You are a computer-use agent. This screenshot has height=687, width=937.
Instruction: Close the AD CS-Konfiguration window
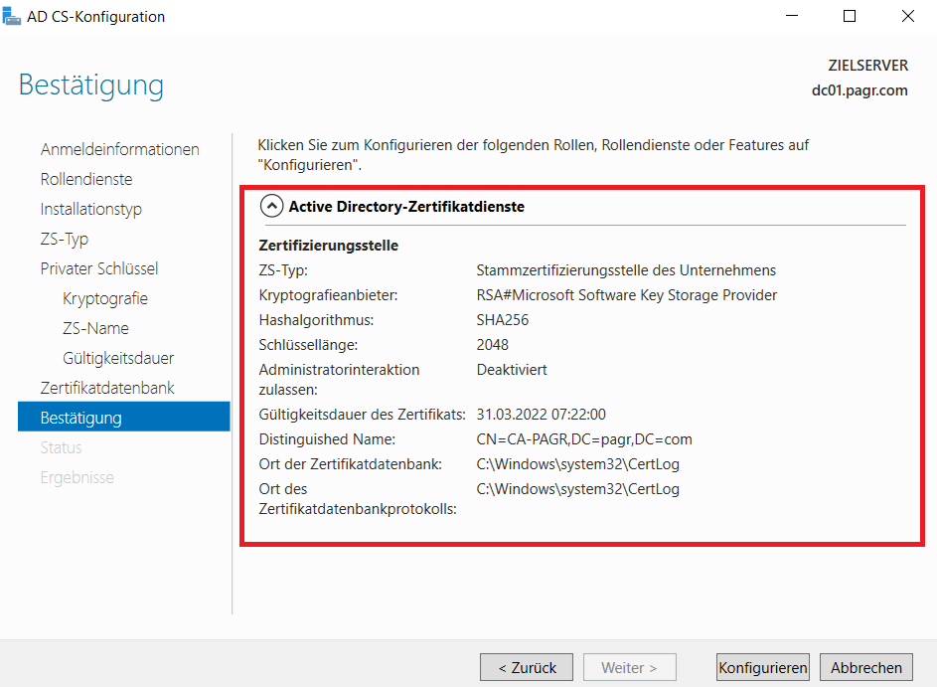tap(907, 17)
